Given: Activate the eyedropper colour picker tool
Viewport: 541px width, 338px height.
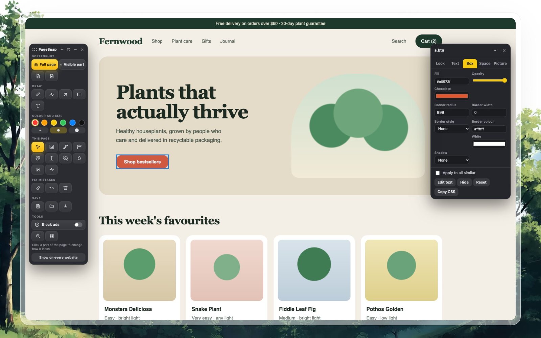Looking at the screenshot, I should pyautogui.click(x=65, y=147).
